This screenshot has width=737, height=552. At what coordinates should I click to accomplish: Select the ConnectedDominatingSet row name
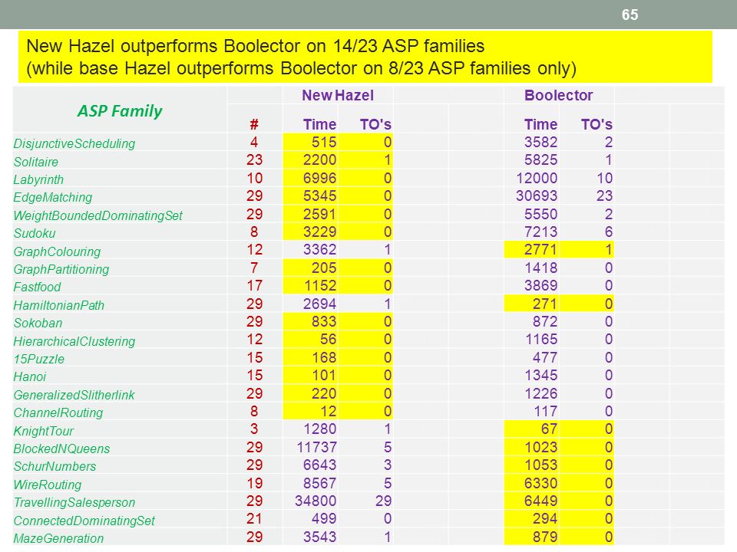pyautogui.click(x=84, y=521)
